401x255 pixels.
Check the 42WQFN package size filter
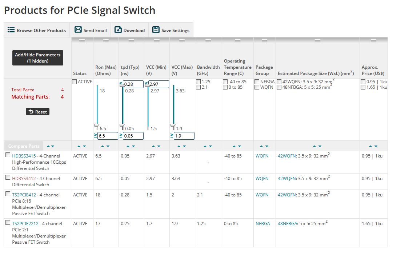point(279,82)
